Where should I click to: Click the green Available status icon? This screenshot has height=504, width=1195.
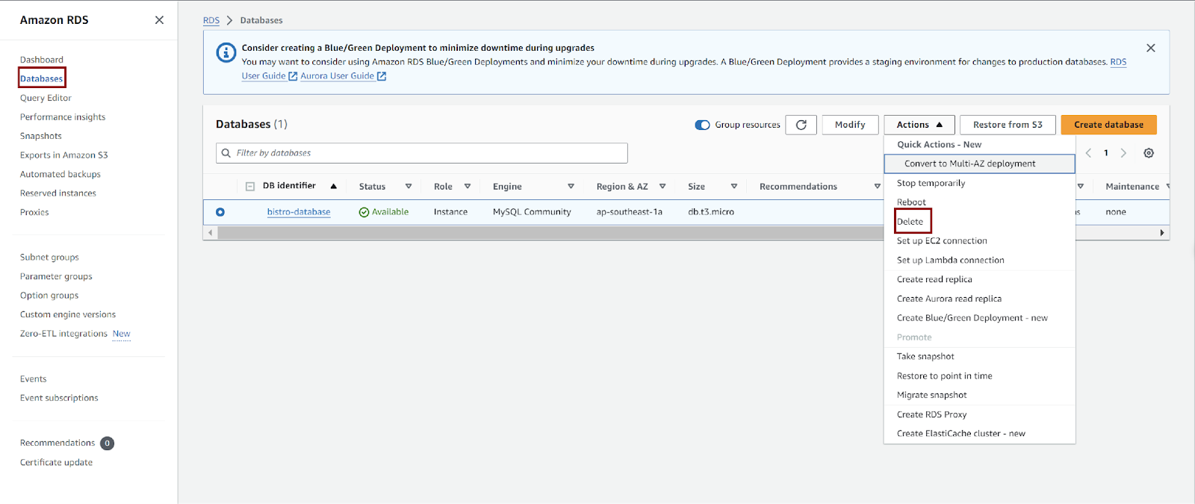point(364,212)
